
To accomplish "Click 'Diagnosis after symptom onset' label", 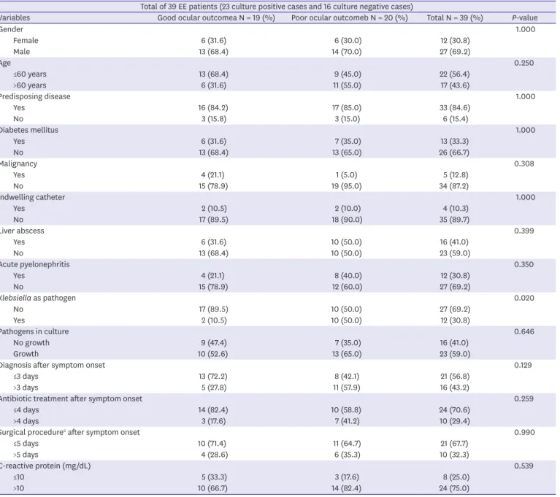I will click(x=53, y=365).
